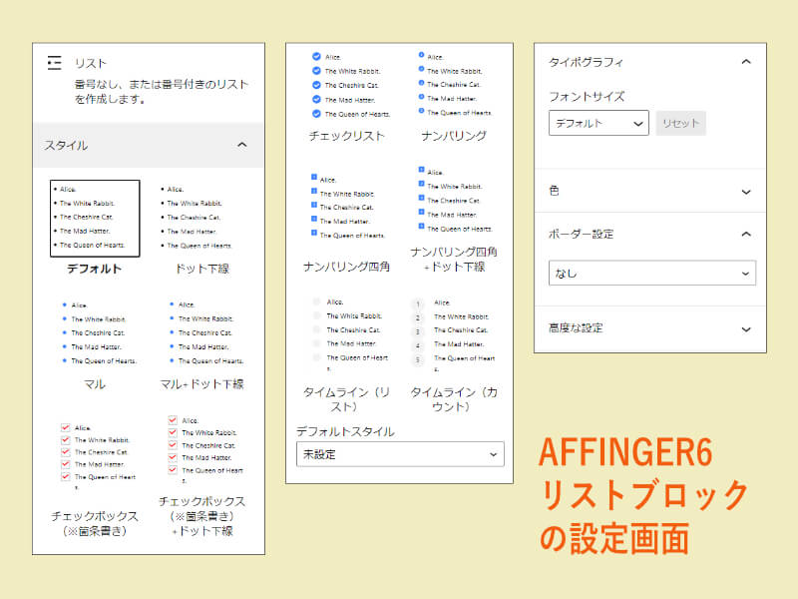Click the ボーダー設定 panel title
This screenshot has height=599, width=798.
click(x=581, y=235)
